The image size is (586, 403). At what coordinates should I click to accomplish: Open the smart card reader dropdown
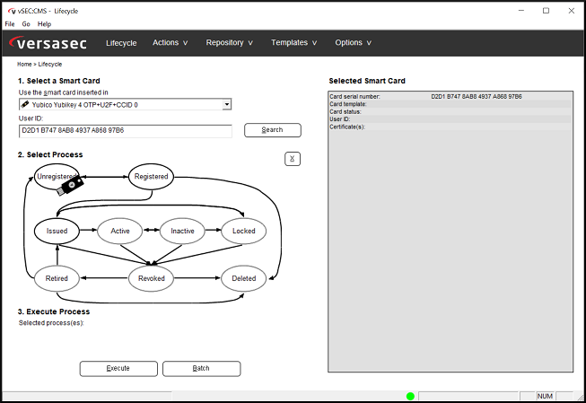click(226, 104)
